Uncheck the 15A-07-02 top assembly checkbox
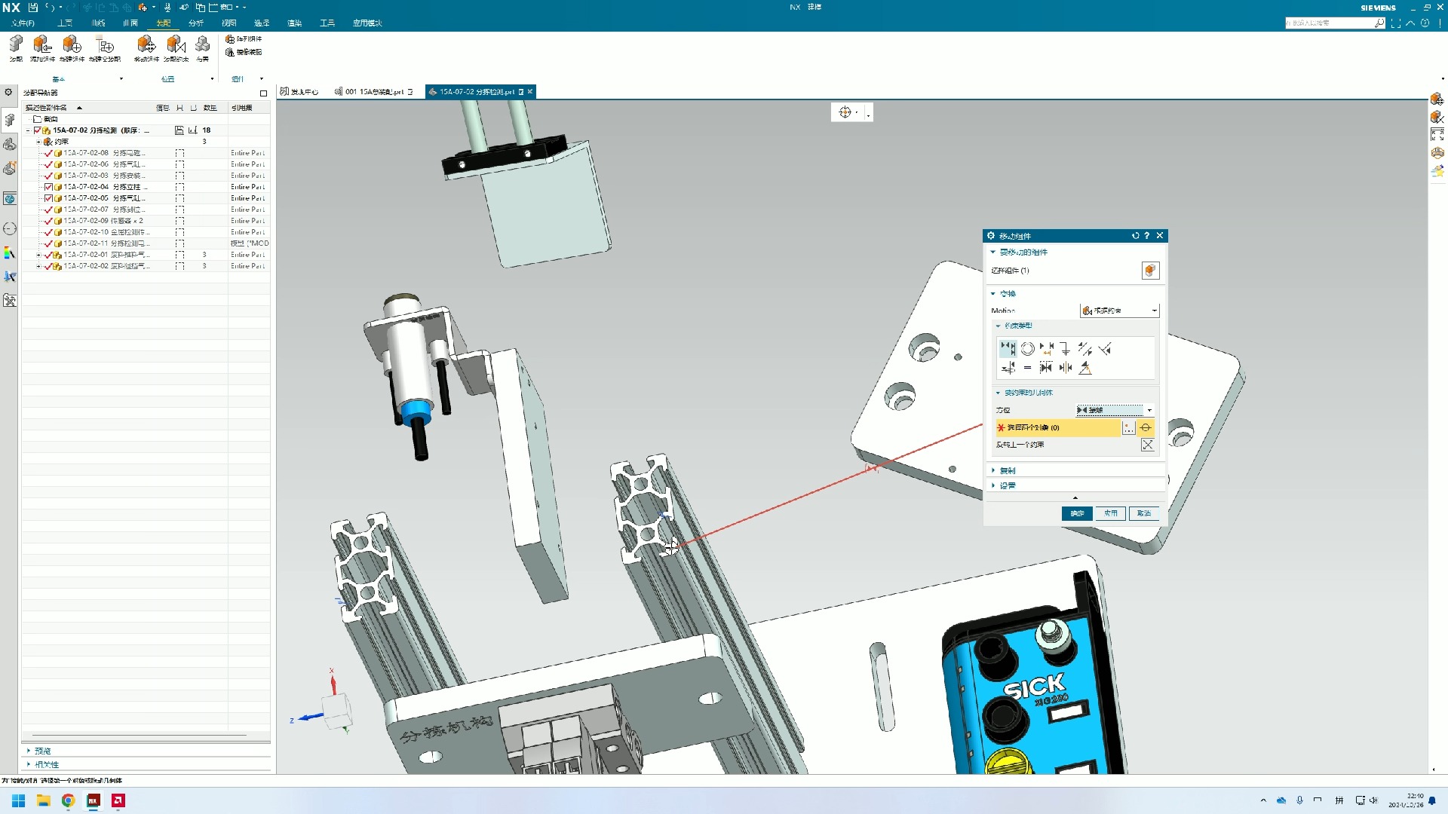Screen dimensions: 1448x814 tap(38, 130)
